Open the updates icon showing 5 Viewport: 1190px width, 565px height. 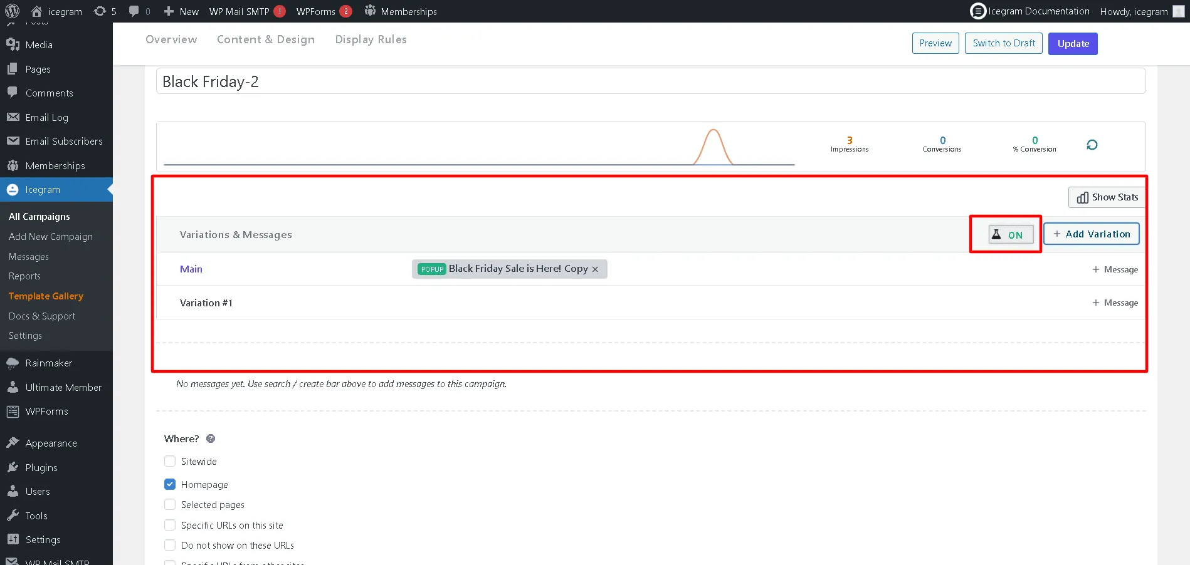point(105,11)
